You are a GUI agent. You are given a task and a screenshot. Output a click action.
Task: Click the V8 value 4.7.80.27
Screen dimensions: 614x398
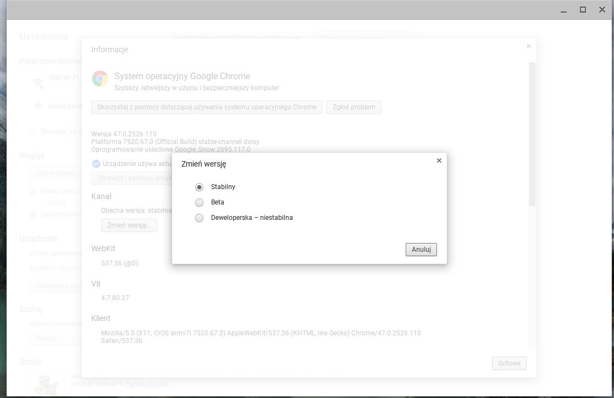(115, 298)
